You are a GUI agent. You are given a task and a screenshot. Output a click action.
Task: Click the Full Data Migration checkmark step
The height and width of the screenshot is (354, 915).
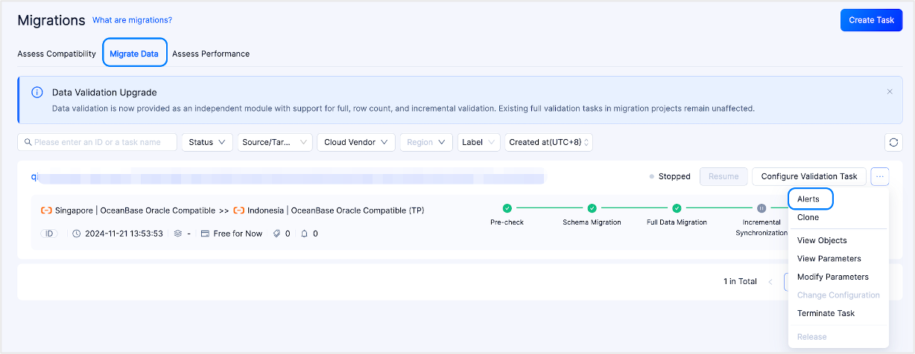coord(677,209)
